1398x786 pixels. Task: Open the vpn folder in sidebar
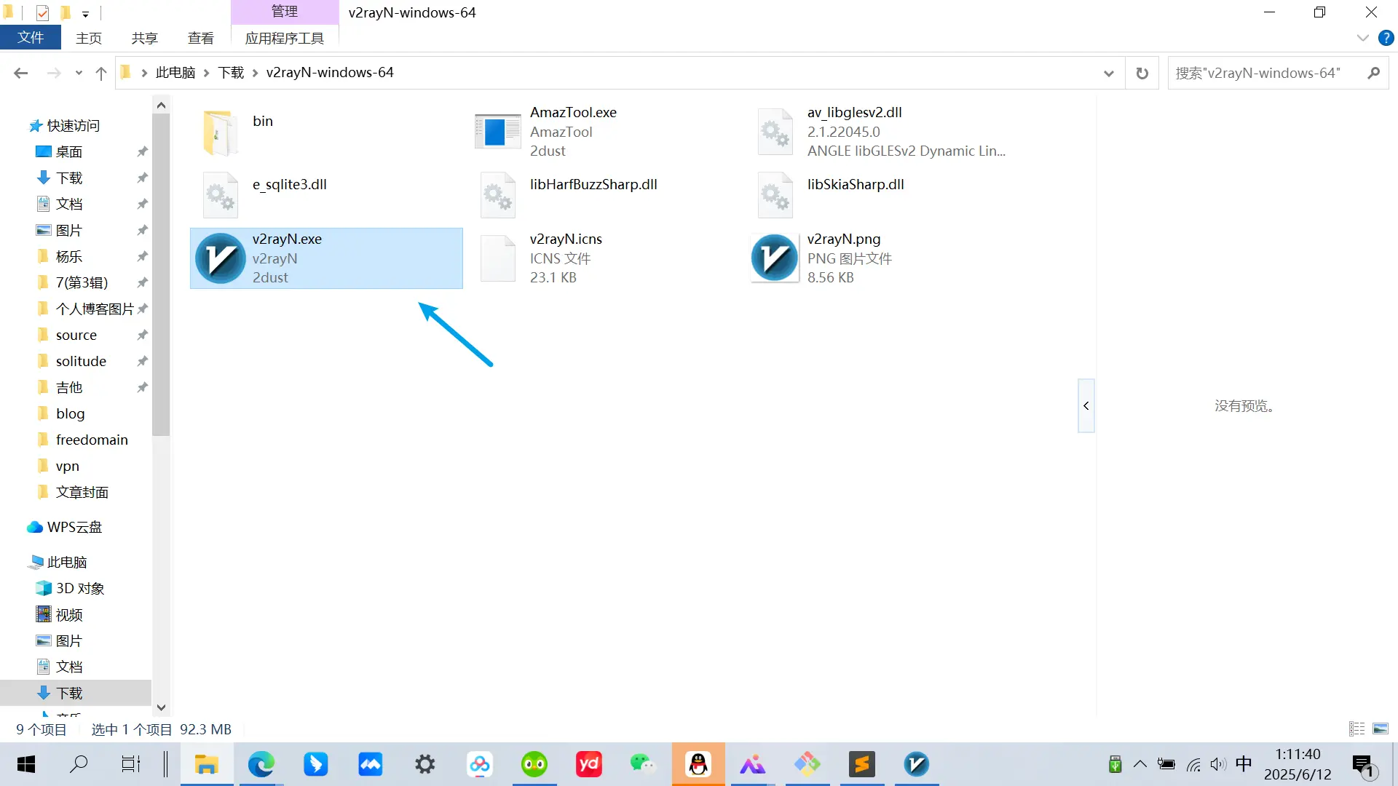67,466
